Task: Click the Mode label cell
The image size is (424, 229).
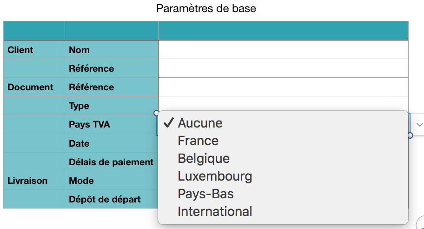Action: (x=111, y=181)
